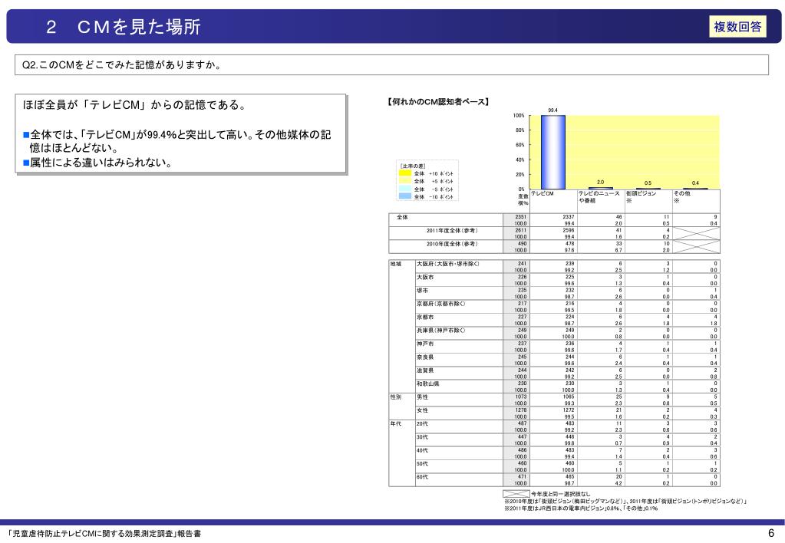Click the '全体' row label in the table
Screen dimensions: 785x543
point(402,217)
